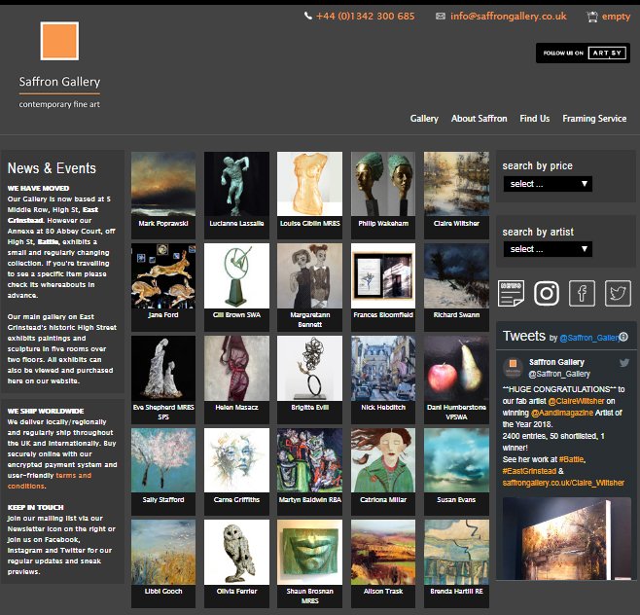
Task: Open the Frances Bloomfield framed work thumbnail
Action: [x=383, y=275]
